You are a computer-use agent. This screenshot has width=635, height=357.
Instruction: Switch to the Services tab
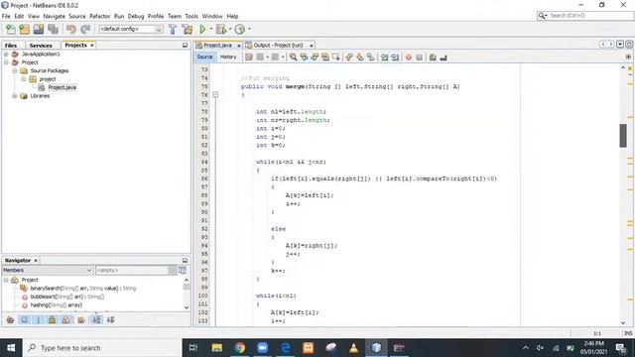click(41, 46)
